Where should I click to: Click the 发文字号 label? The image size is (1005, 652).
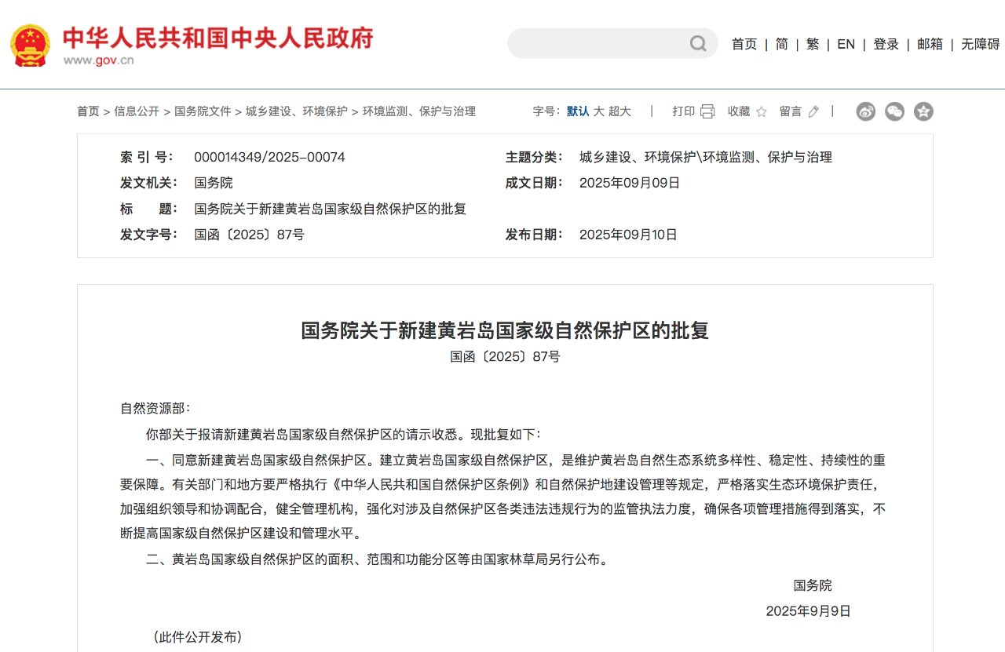click(x=149, y=235)
